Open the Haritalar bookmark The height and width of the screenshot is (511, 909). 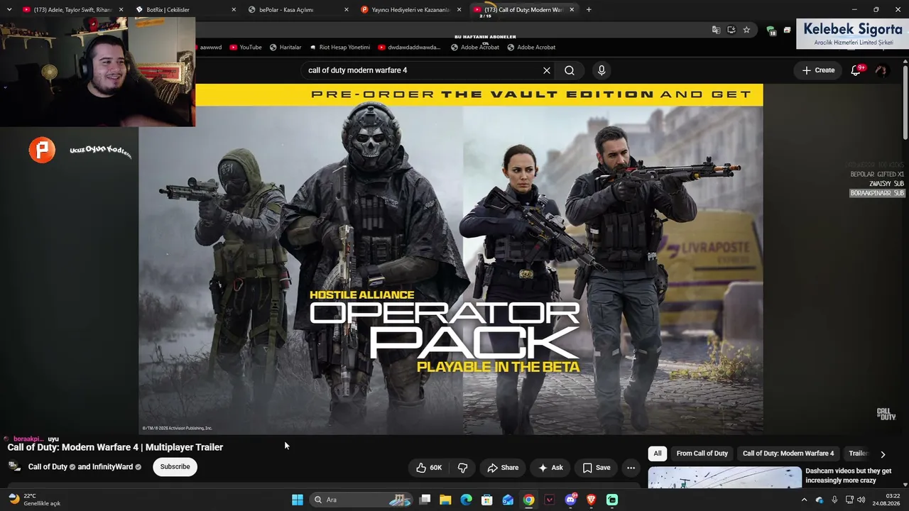(285, 48)
